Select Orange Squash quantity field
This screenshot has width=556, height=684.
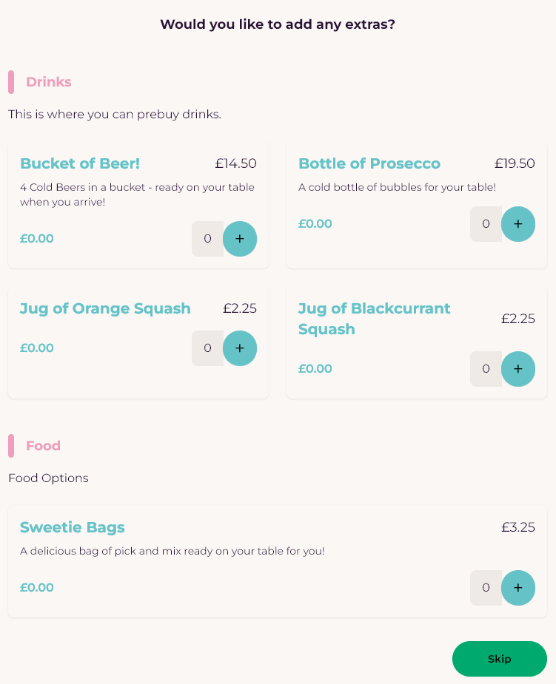point(207,348)
